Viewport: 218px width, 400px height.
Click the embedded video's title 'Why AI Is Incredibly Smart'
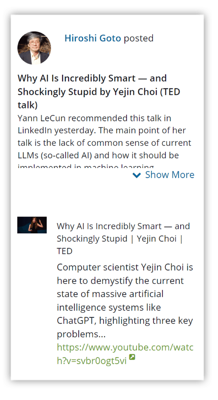click(123, 238)
